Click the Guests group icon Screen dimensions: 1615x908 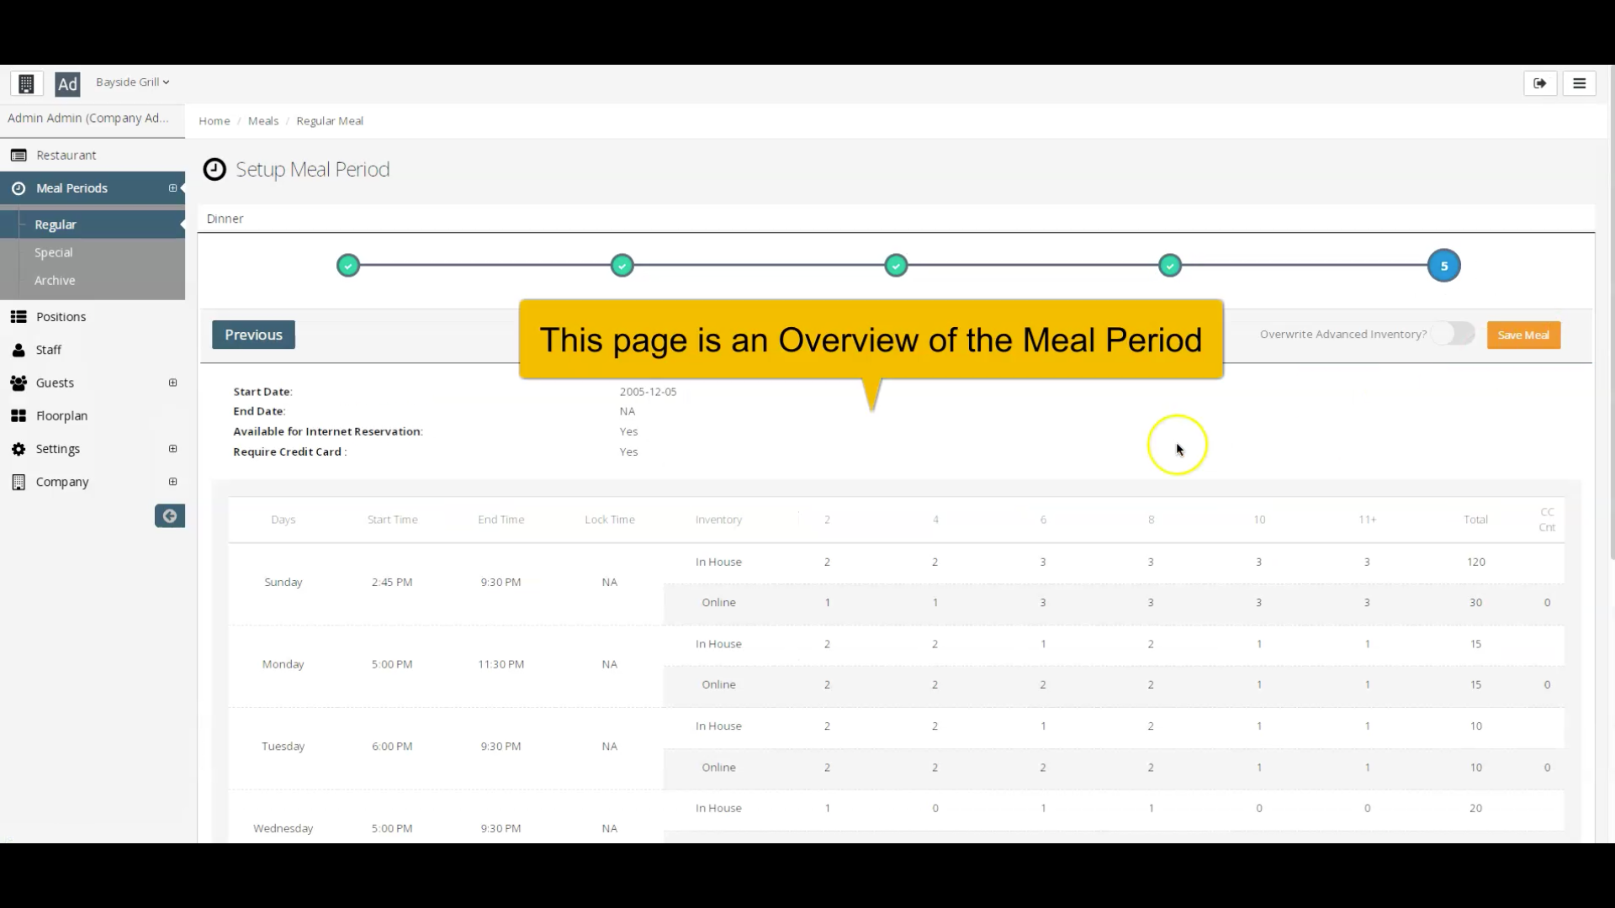click(19, 383)
